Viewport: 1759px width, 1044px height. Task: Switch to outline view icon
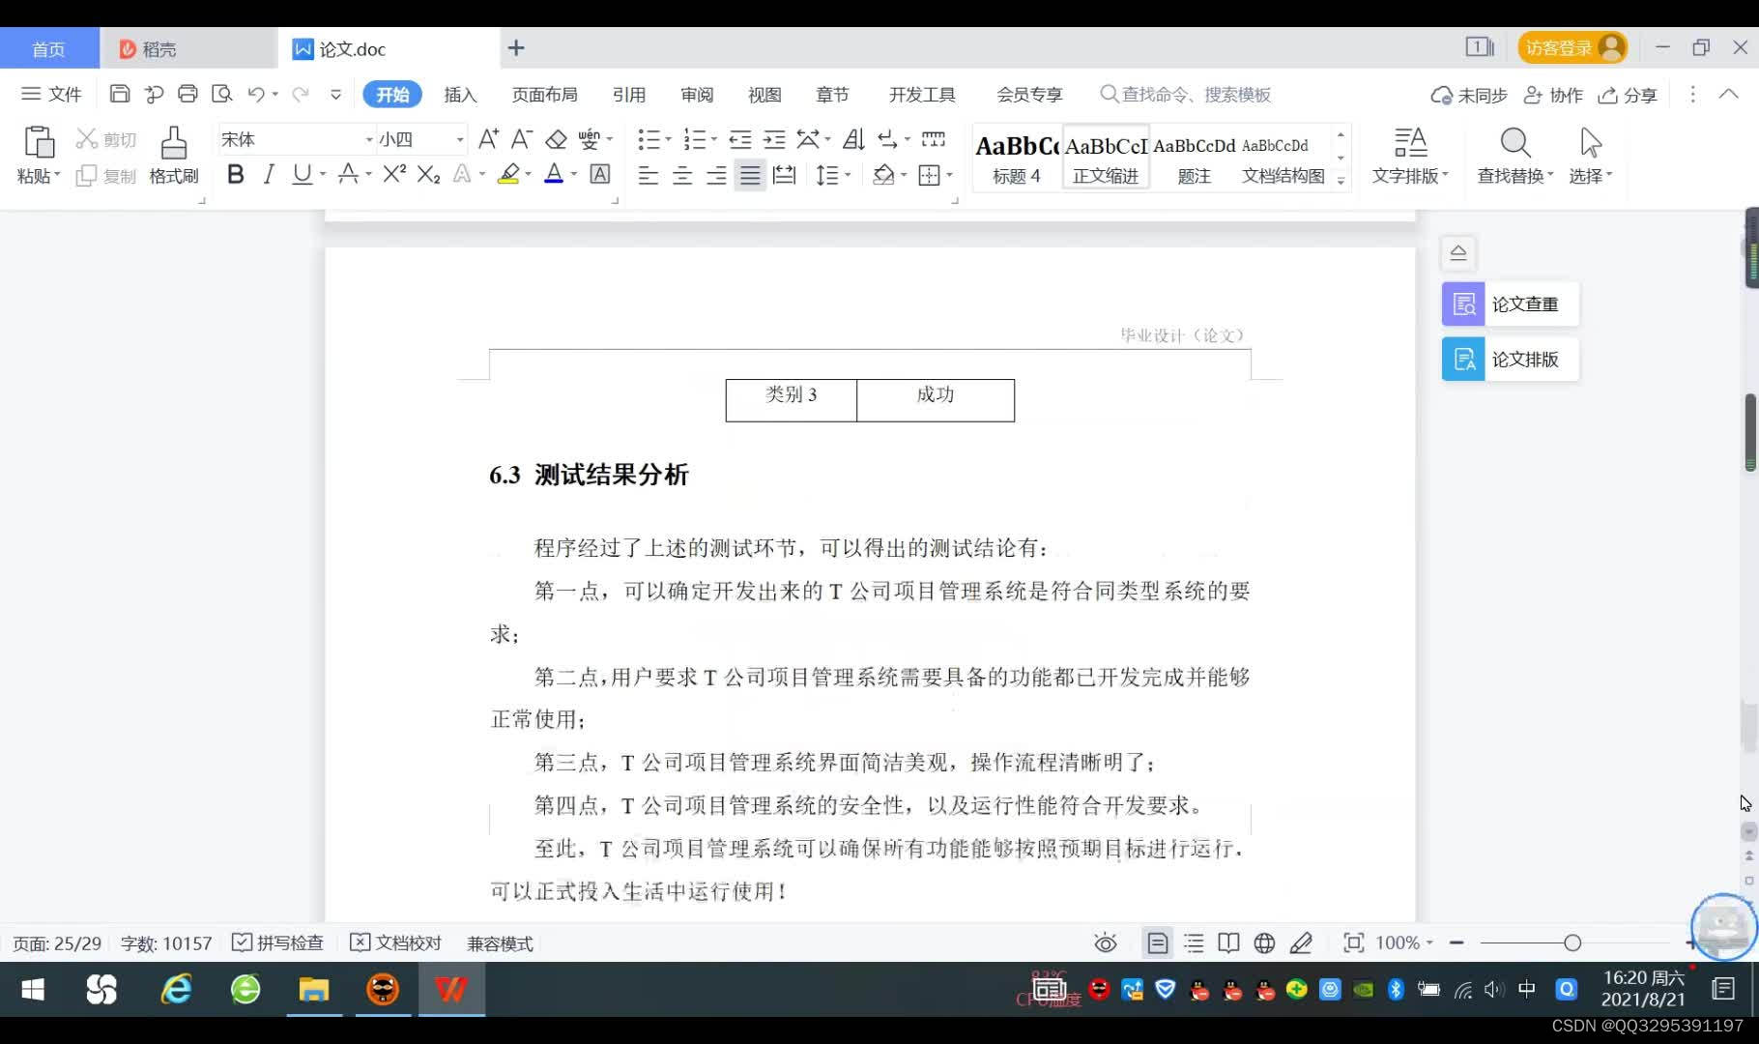tap(1194, 942)
